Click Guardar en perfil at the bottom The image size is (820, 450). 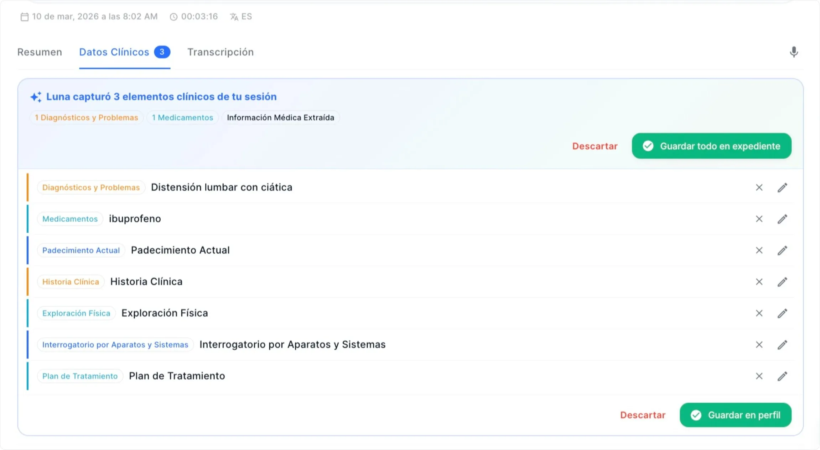click(x=735, y=415)
